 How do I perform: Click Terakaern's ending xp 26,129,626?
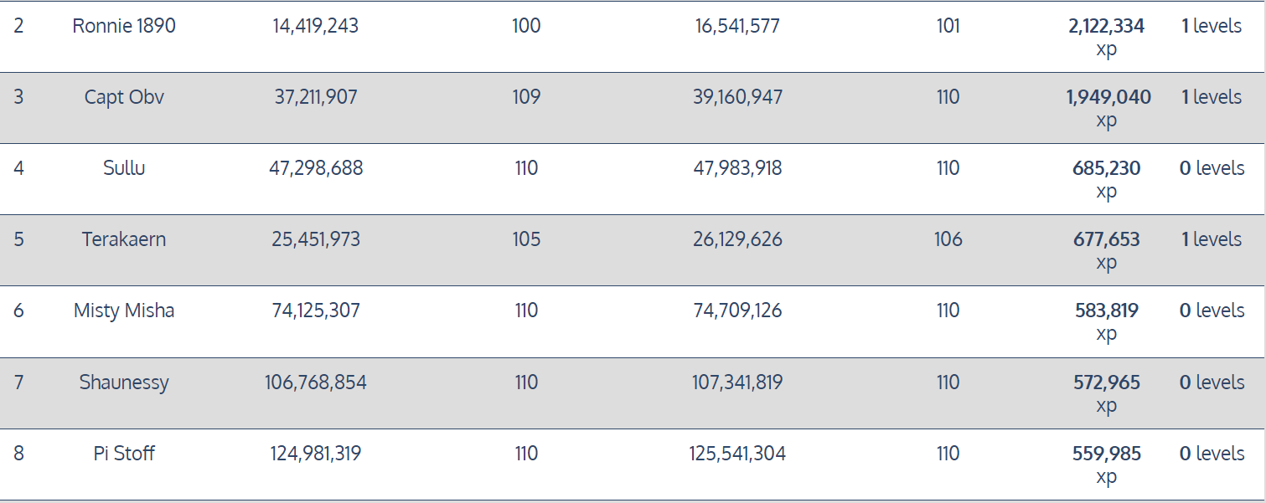pos(737,239)
